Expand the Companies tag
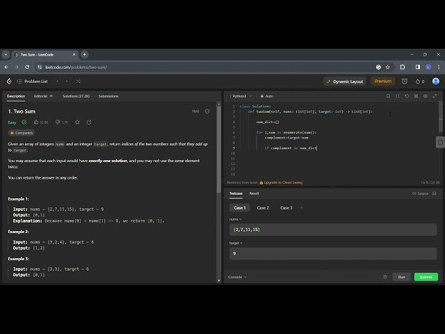The image size is (445, 334). point(22,133)
